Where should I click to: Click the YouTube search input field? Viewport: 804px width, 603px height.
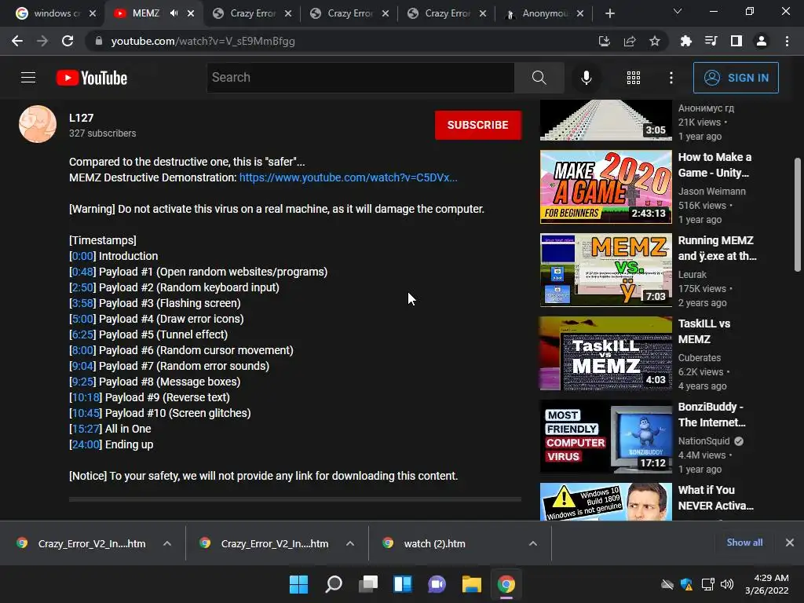[360, 78]
